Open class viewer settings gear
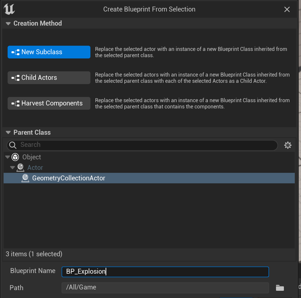 [x=288, y=145]
